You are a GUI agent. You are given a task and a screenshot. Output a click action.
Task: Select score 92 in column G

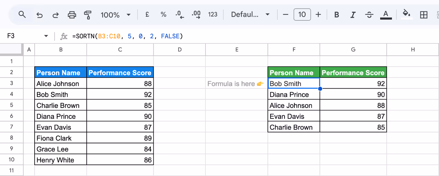(353, 83)
